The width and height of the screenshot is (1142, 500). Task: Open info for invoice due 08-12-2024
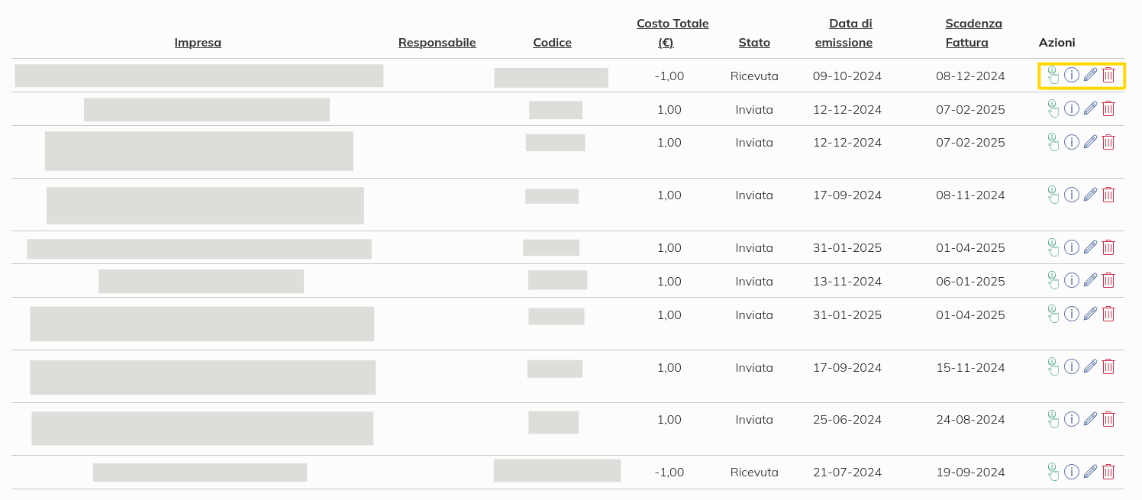click(1072, 75)
